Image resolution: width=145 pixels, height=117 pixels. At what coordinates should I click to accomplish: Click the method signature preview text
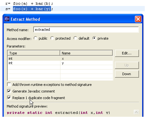pos(58,113)
